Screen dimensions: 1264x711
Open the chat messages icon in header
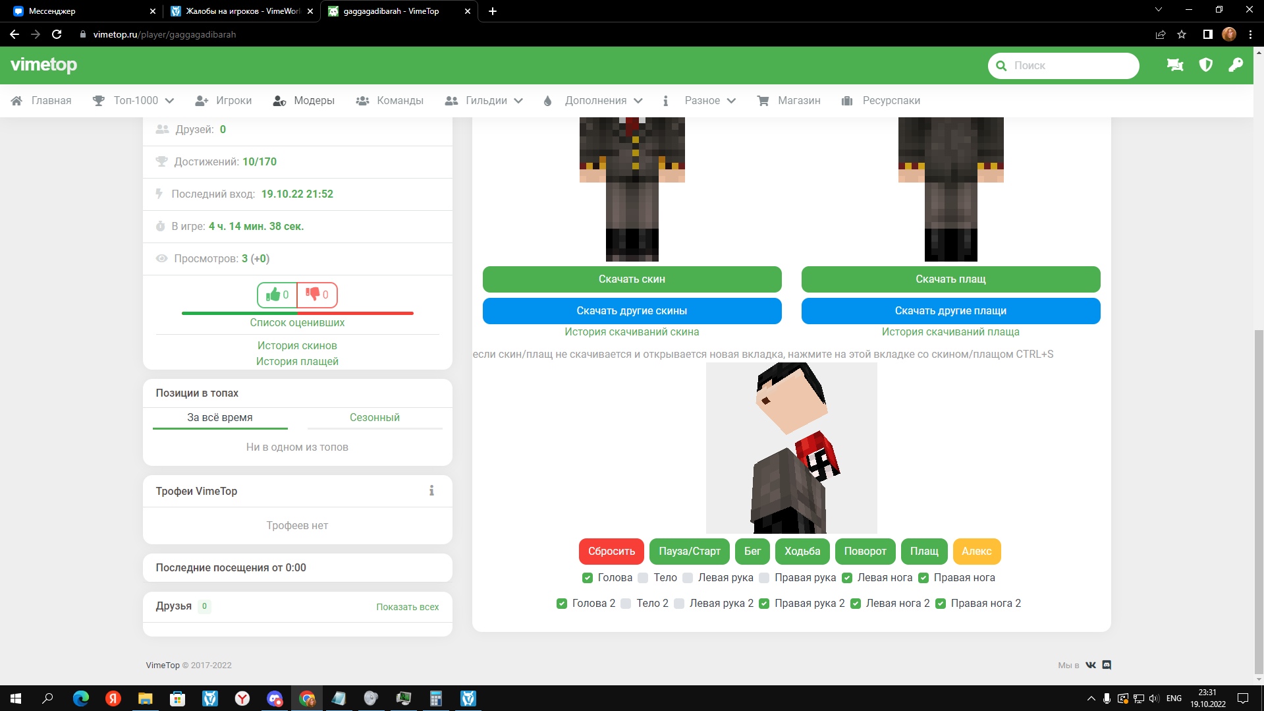pos(1174,65)
